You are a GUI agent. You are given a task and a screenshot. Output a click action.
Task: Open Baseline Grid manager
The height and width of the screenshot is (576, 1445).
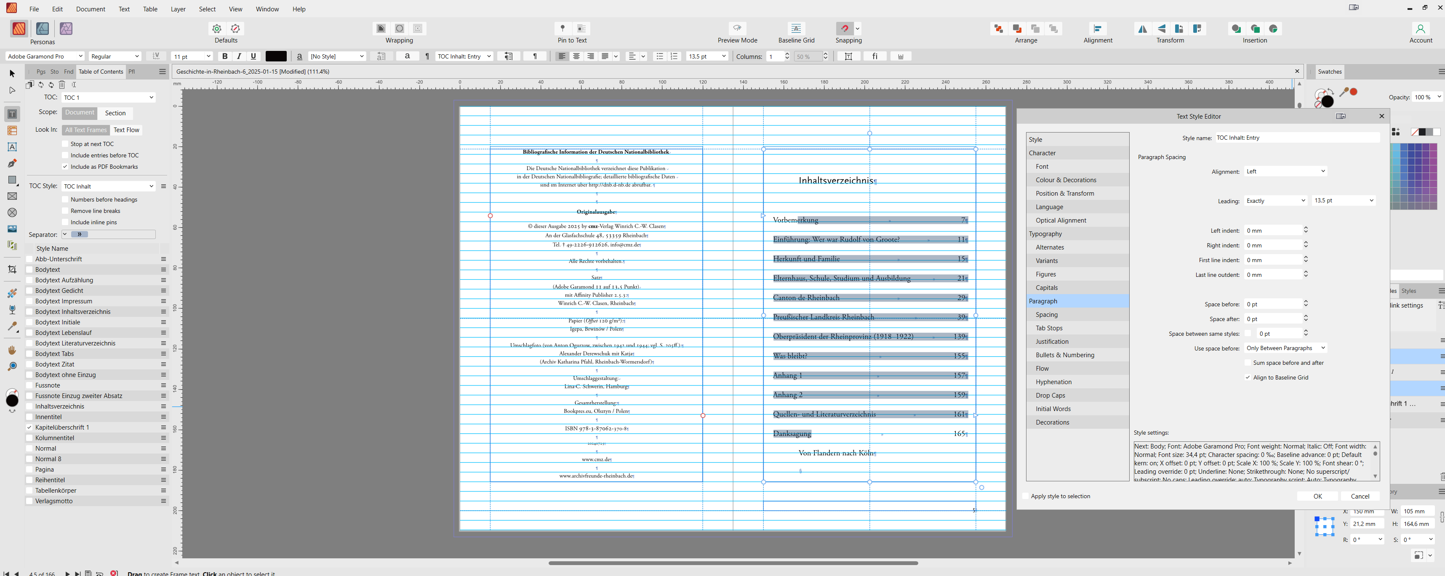(x=796, y=28)
